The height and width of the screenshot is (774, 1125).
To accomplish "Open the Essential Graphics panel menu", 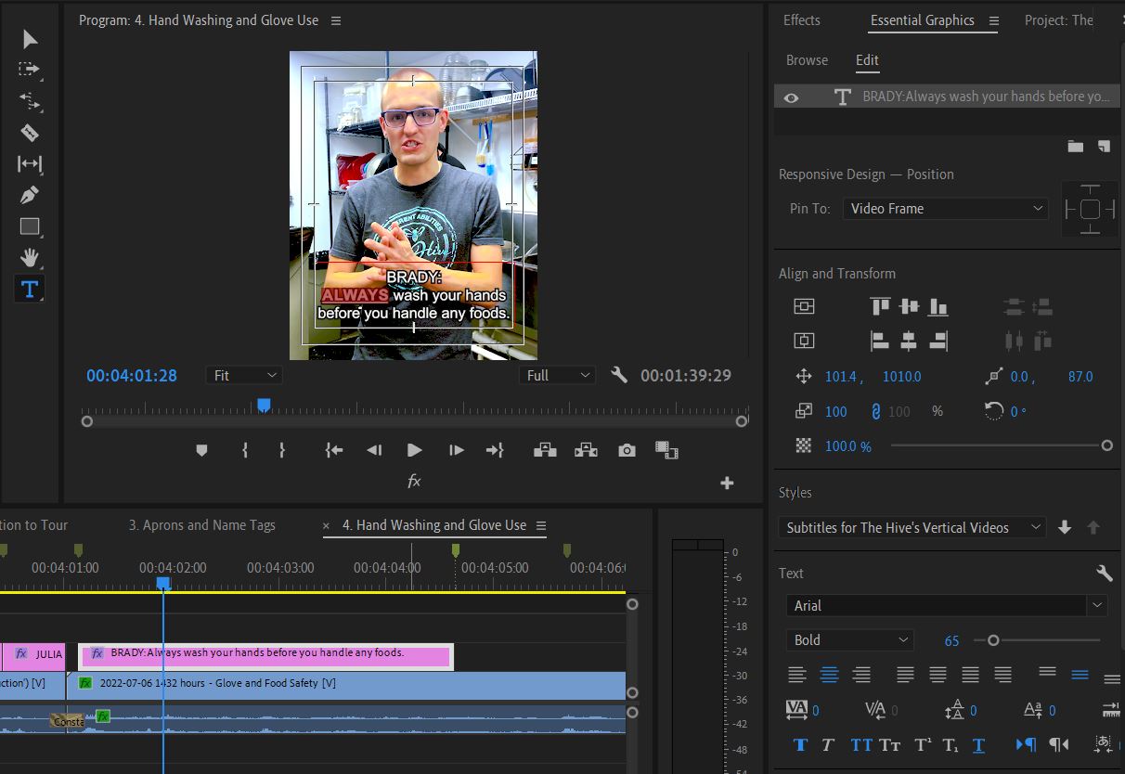I will pyautogui.click(x=994, y=20).
